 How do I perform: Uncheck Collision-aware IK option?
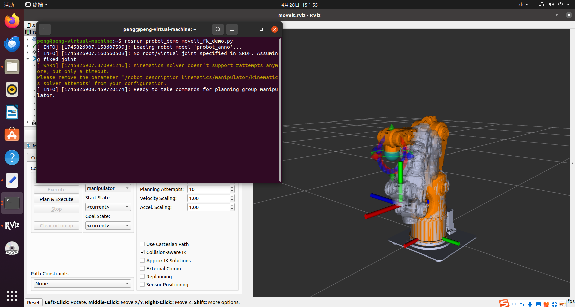click(x=142, y=252)
